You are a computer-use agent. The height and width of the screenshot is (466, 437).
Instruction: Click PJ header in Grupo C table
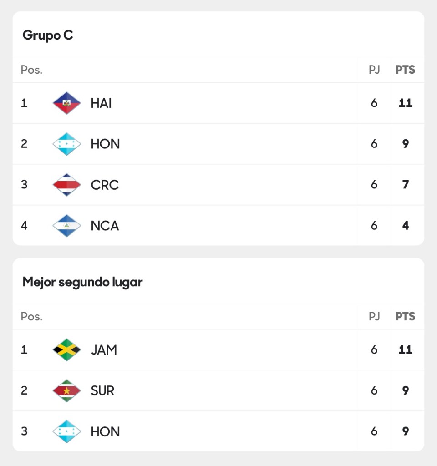(374, 70)
